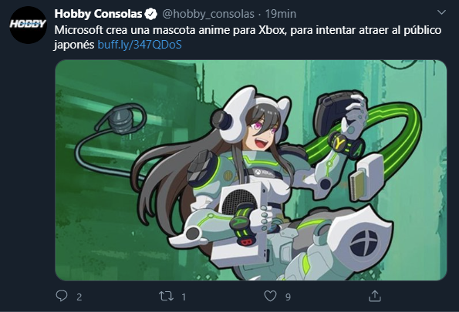The width and height of the screenshot is (459, 312).
Task: Open the 19min timestamp permalink
Action: coord(281,14)
